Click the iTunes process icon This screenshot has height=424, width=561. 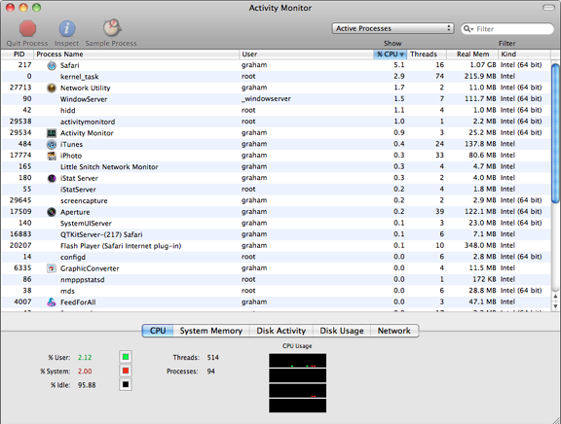tap(52, 144)
